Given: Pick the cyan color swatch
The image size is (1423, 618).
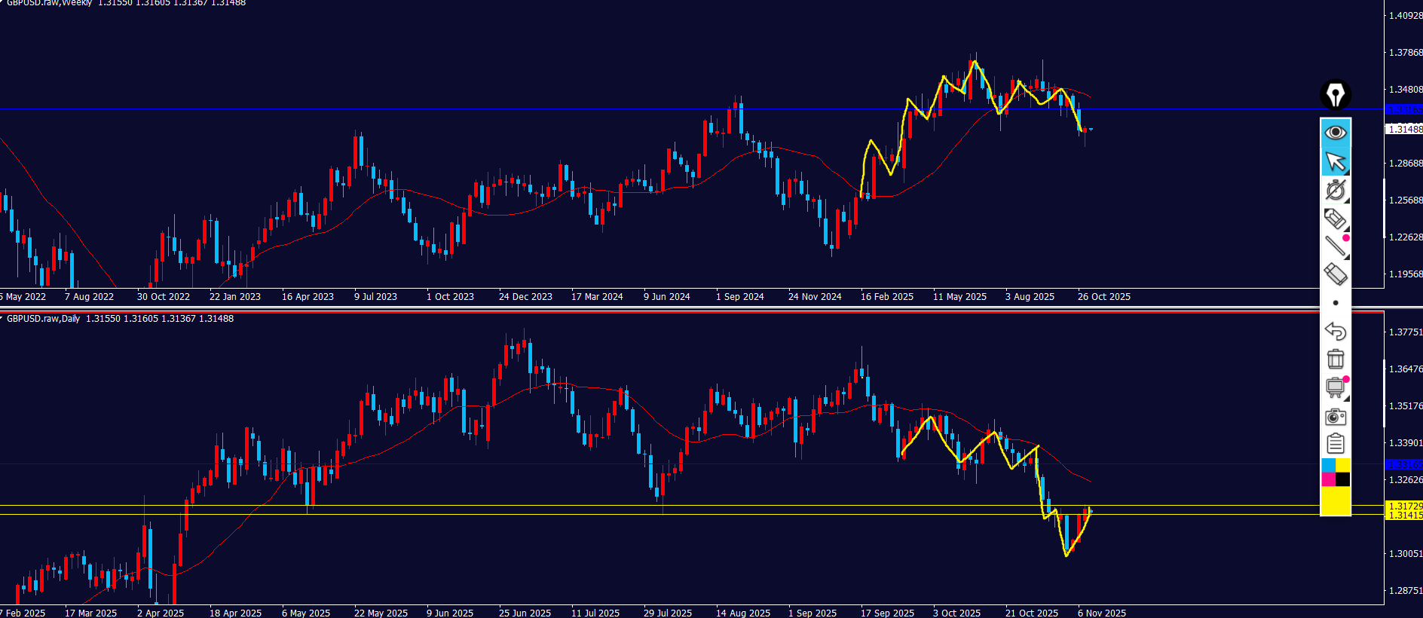Looking at the screenshot, I should click(1328, 465).
